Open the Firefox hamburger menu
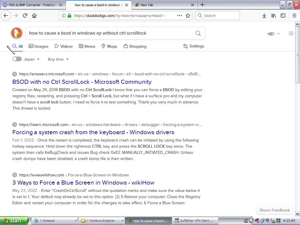Image resolution: width=300 pixels, height=225 pixels. click(x=294, y=16)
